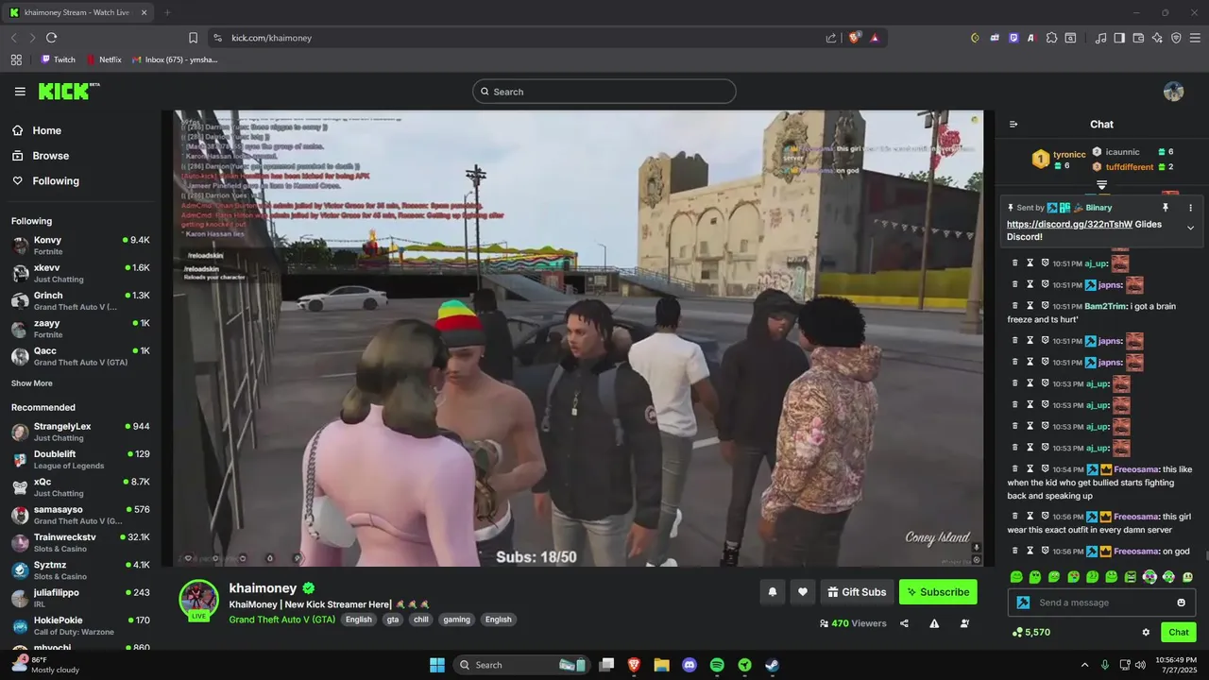The height and width of the screenshot is (680, 1209).
Task: Toggle stream notifications bell
Action: coord(772,592)
